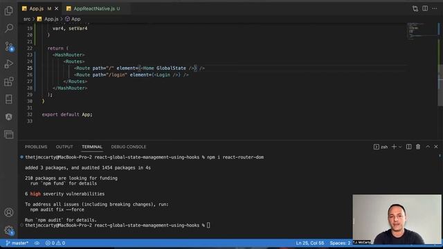Open the Manage gear menu

9,230
